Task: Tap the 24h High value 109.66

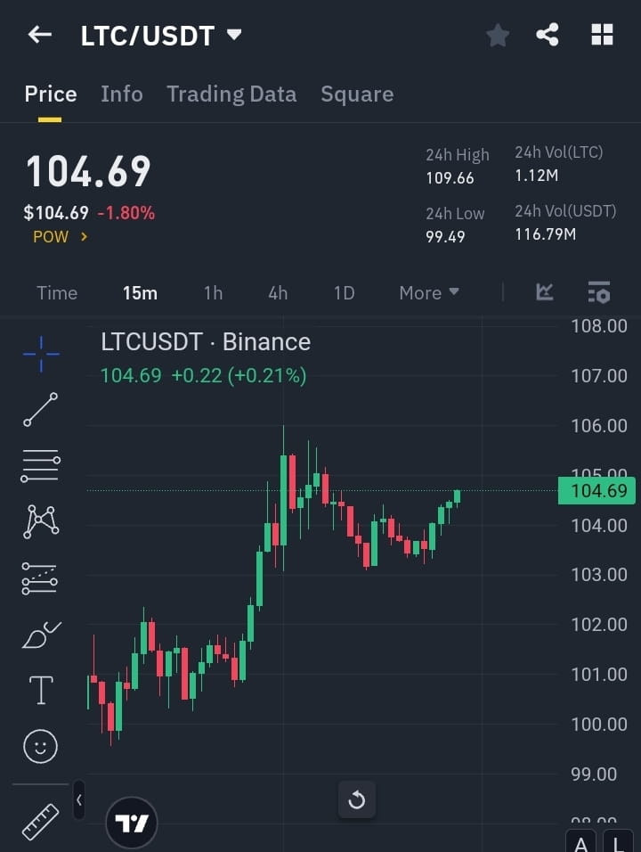Action: pyautogui.click(x=450, y=178)
